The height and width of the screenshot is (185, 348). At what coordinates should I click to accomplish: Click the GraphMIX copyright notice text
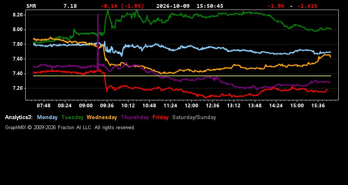tap(70, 127)
